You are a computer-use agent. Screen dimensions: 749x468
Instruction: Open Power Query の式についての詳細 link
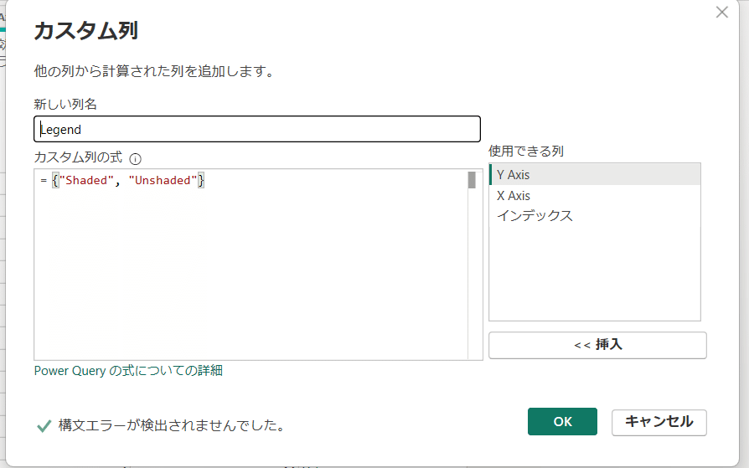pyautogui.click(x=128, y=371)
